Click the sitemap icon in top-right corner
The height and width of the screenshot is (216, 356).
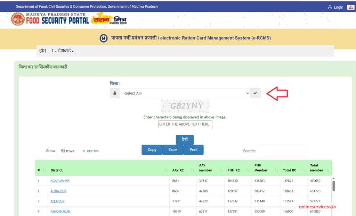[x=350, y=7]
